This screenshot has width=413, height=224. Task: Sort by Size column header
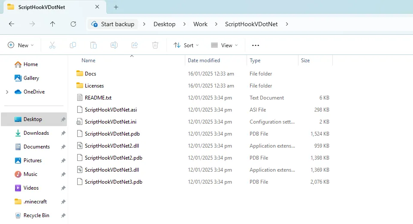pos(305,61)
